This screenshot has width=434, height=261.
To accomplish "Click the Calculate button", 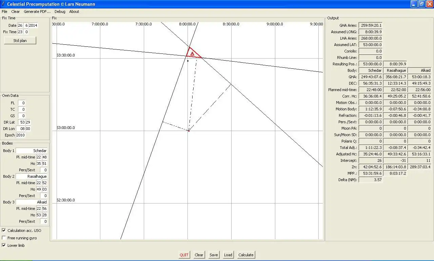I will (x=246, y=255).
